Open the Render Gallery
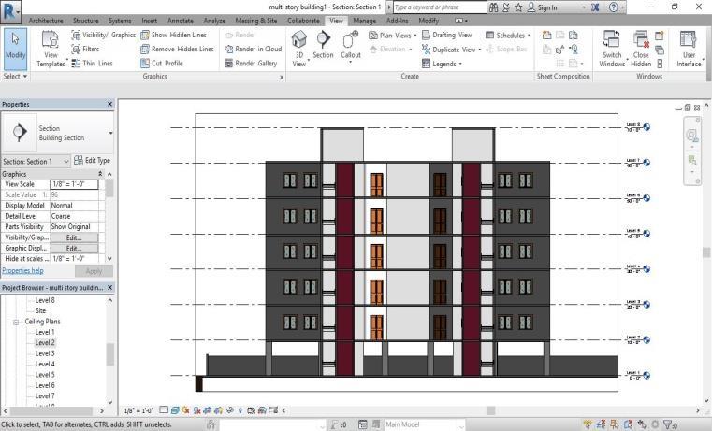Viewport: 712px width, 431px height. (251, 63)
